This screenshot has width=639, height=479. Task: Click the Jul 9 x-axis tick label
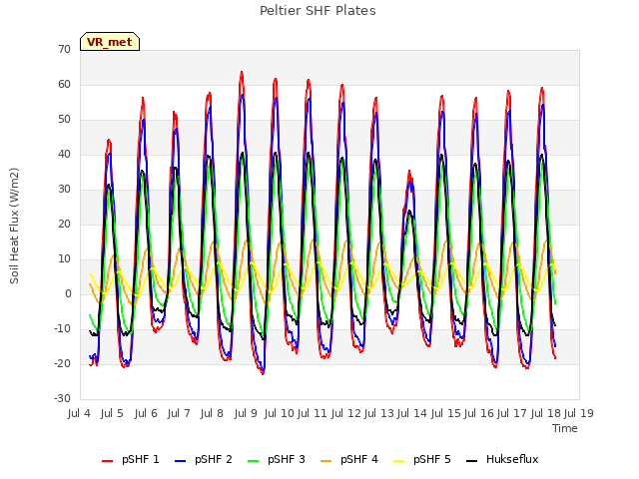246,413
